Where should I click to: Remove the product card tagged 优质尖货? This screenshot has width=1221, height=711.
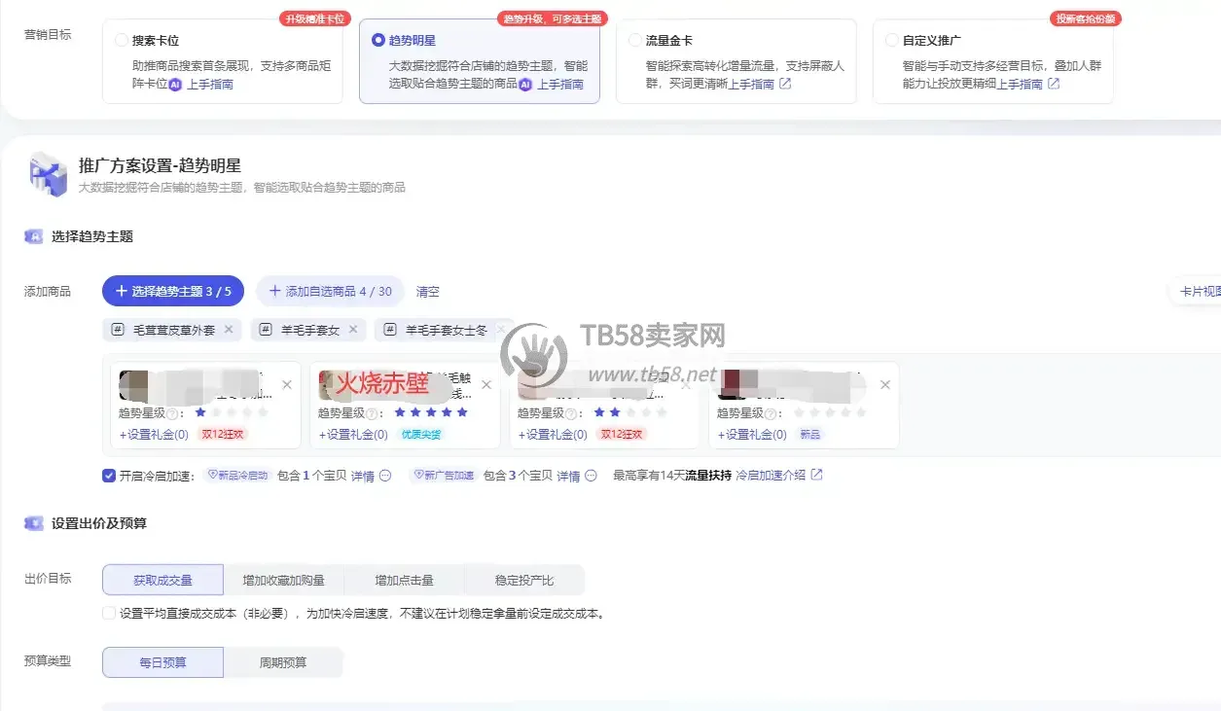point(486,385)
